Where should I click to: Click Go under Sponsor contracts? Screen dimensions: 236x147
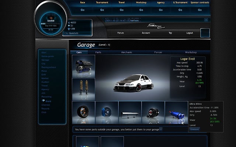[200, 10]
